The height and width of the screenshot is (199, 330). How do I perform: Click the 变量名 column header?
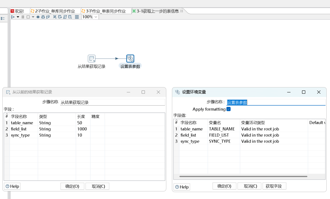[x=215, y=123]
